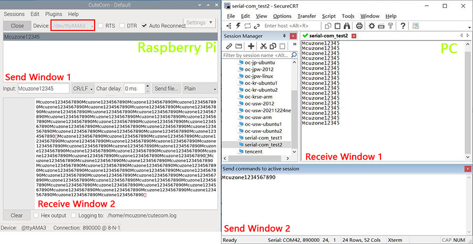Select oc-jp-ubuntu session
Screen dimensions: 473x244
point(260,62)
